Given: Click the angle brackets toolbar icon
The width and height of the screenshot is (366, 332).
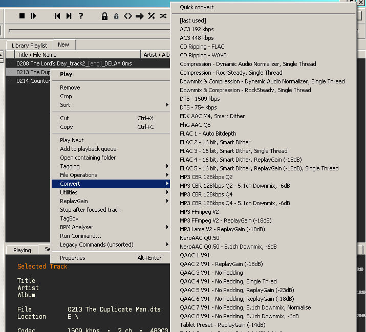Looking at the screenshot, I should coord(128,16).
